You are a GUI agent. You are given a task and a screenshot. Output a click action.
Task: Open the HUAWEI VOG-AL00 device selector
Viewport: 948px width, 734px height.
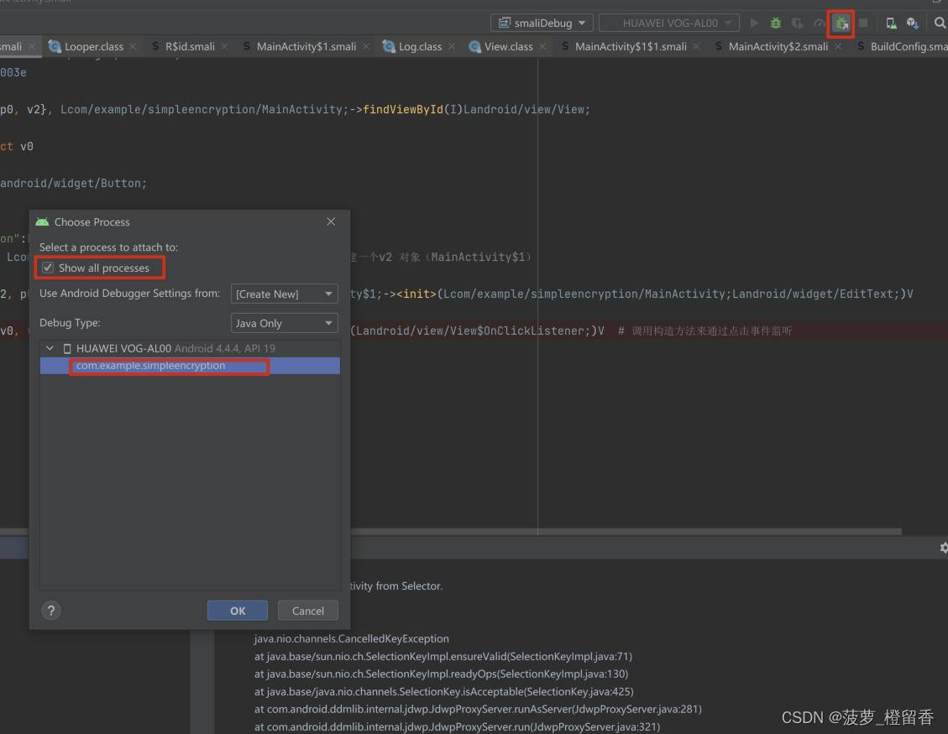click(x=668, y=23)
